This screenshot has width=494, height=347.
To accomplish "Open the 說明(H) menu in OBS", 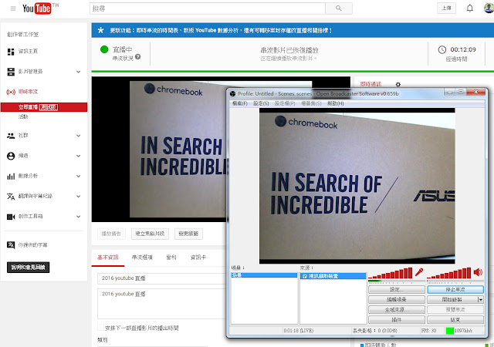I will (x=336, y=103).
